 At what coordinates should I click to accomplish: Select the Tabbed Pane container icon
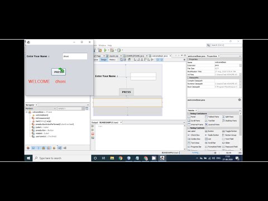point(206,117)
